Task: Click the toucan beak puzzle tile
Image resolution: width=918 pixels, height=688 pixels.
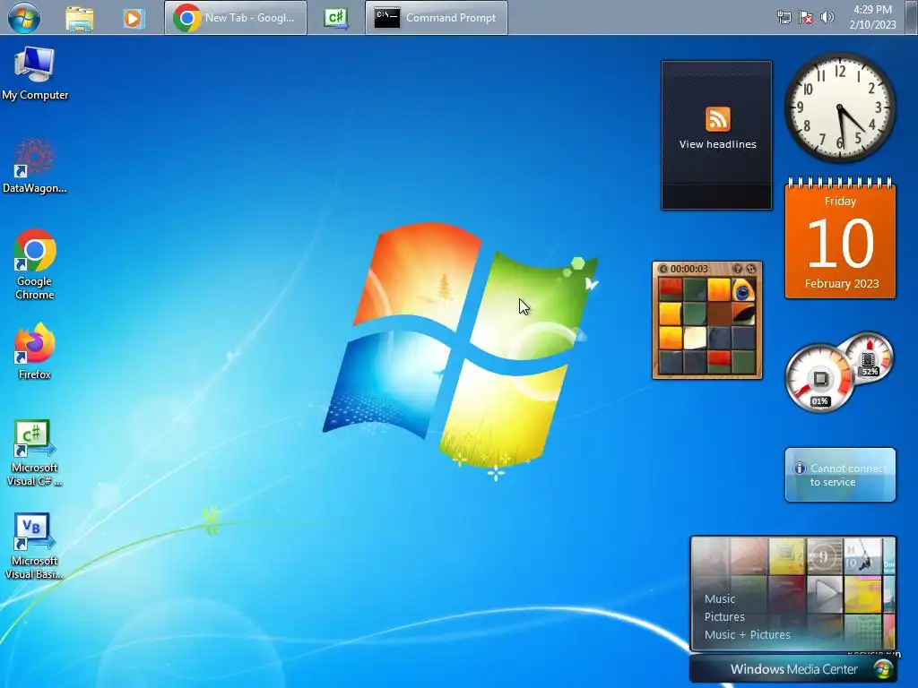Action: [743, 314]
